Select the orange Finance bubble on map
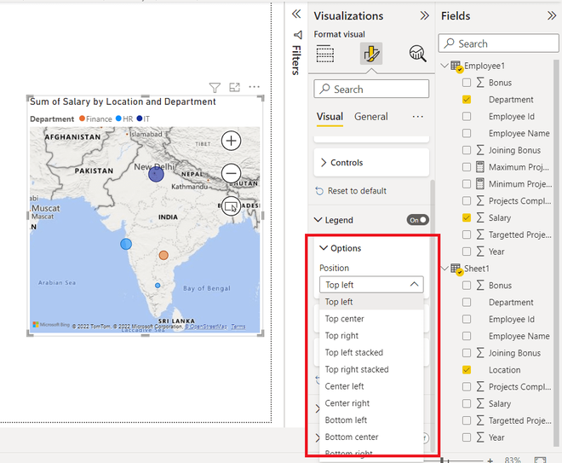The width and height of the screenshot is (562, 463). click(x=163, y=255)
